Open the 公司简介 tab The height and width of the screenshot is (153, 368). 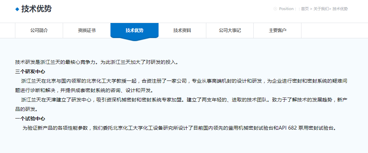[39, 31]
